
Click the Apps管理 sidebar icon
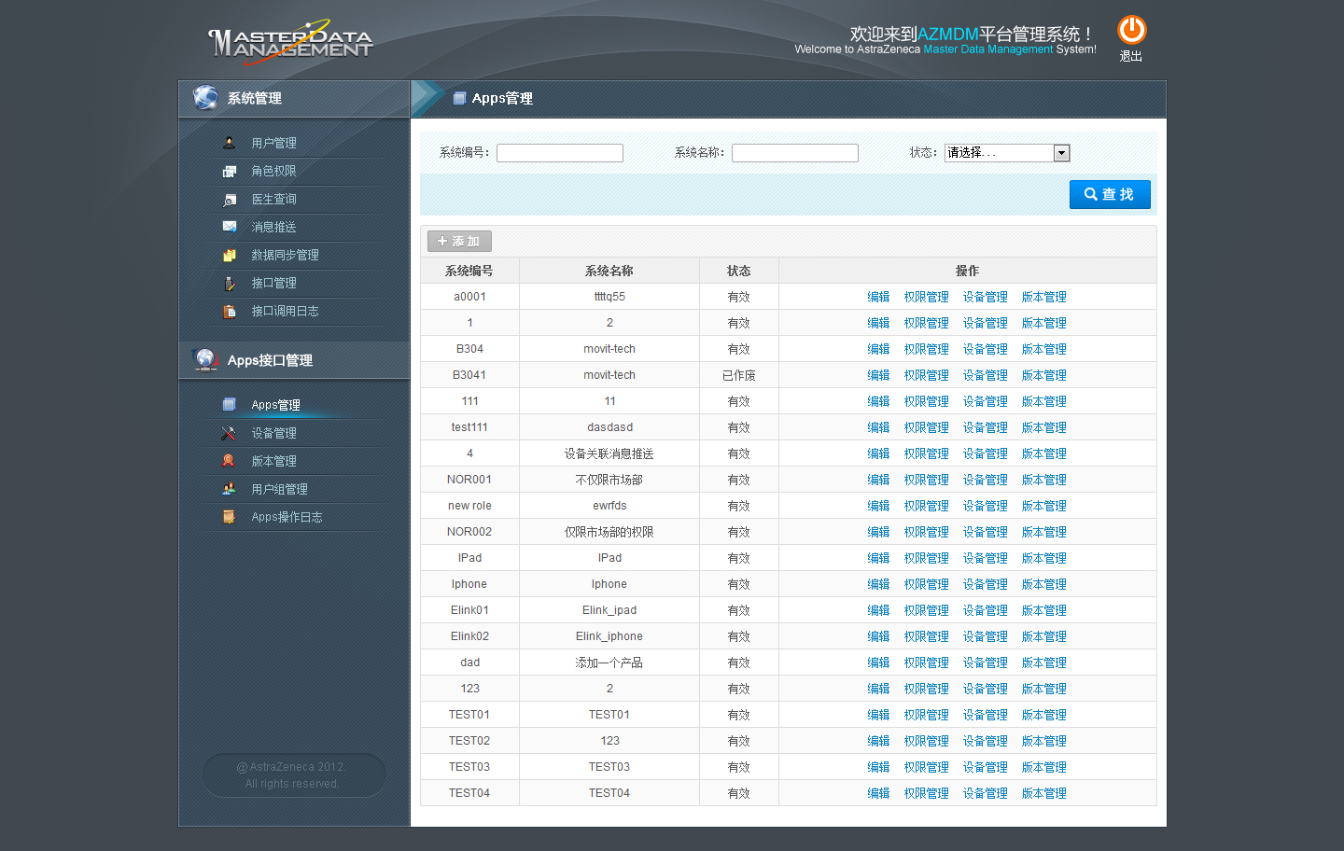tap(230, 404)
